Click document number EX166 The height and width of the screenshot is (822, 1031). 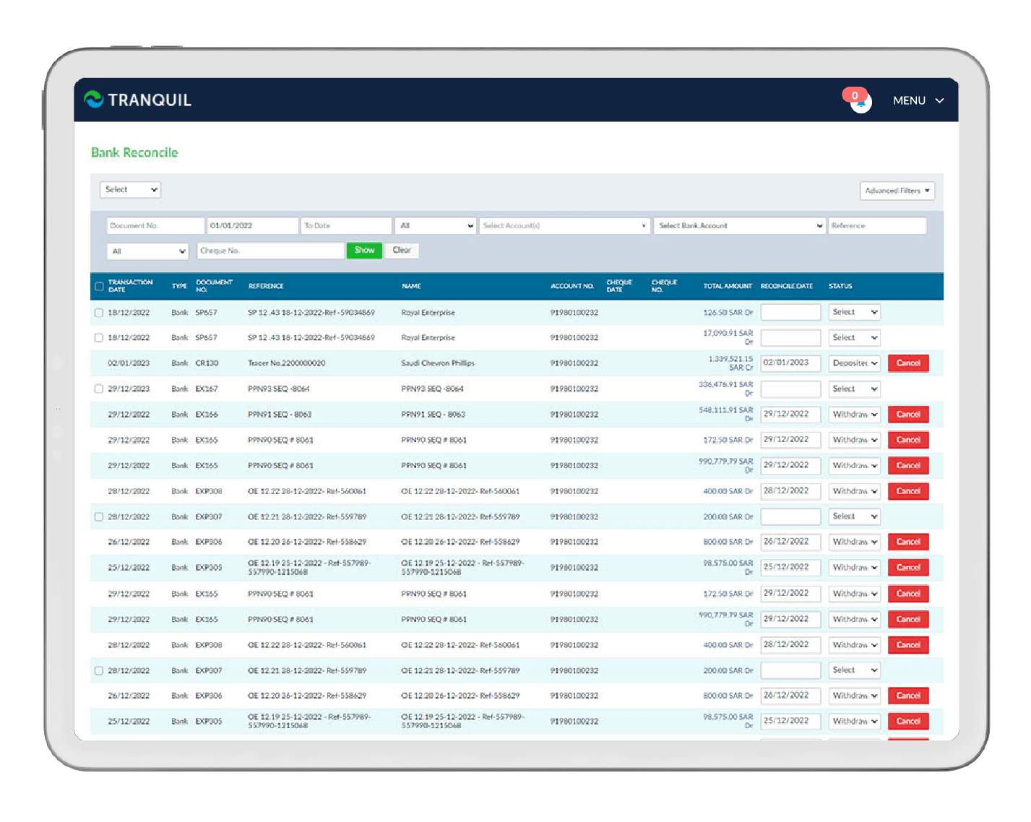click(x=207, y=415)
